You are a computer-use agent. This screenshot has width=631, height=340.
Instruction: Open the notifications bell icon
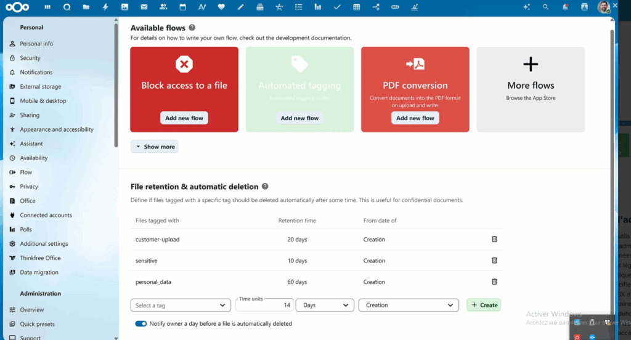565,7
